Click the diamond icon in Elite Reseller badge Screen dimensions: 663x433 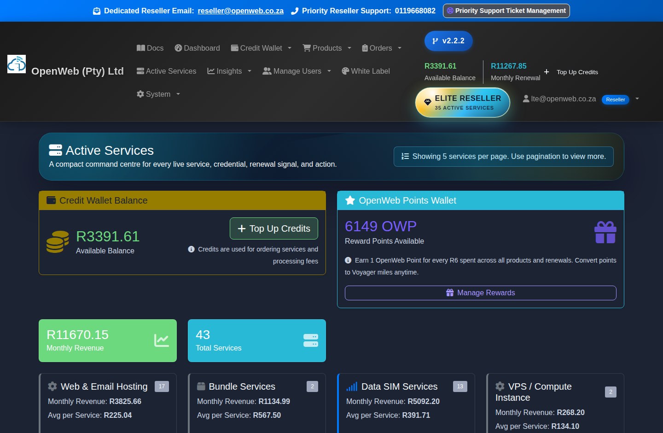coord(428,102)
